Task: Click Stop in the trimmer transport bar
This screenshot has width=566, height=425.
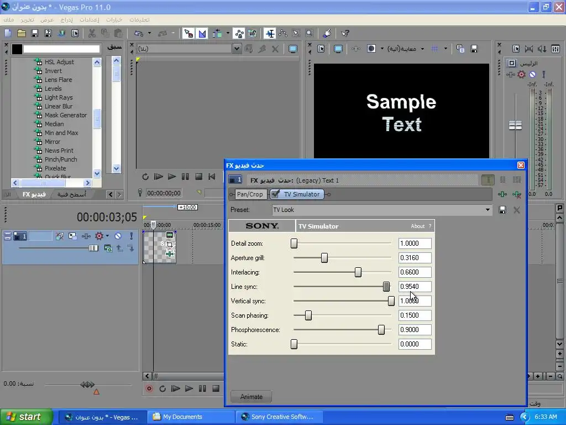Action: pos(198,177)
